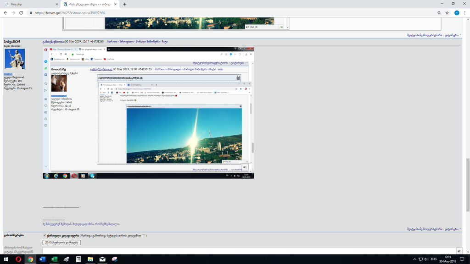The width and height of the screenshot is (470, 264).
Task: Click the browser forward arrow
Action: point(13,13)
